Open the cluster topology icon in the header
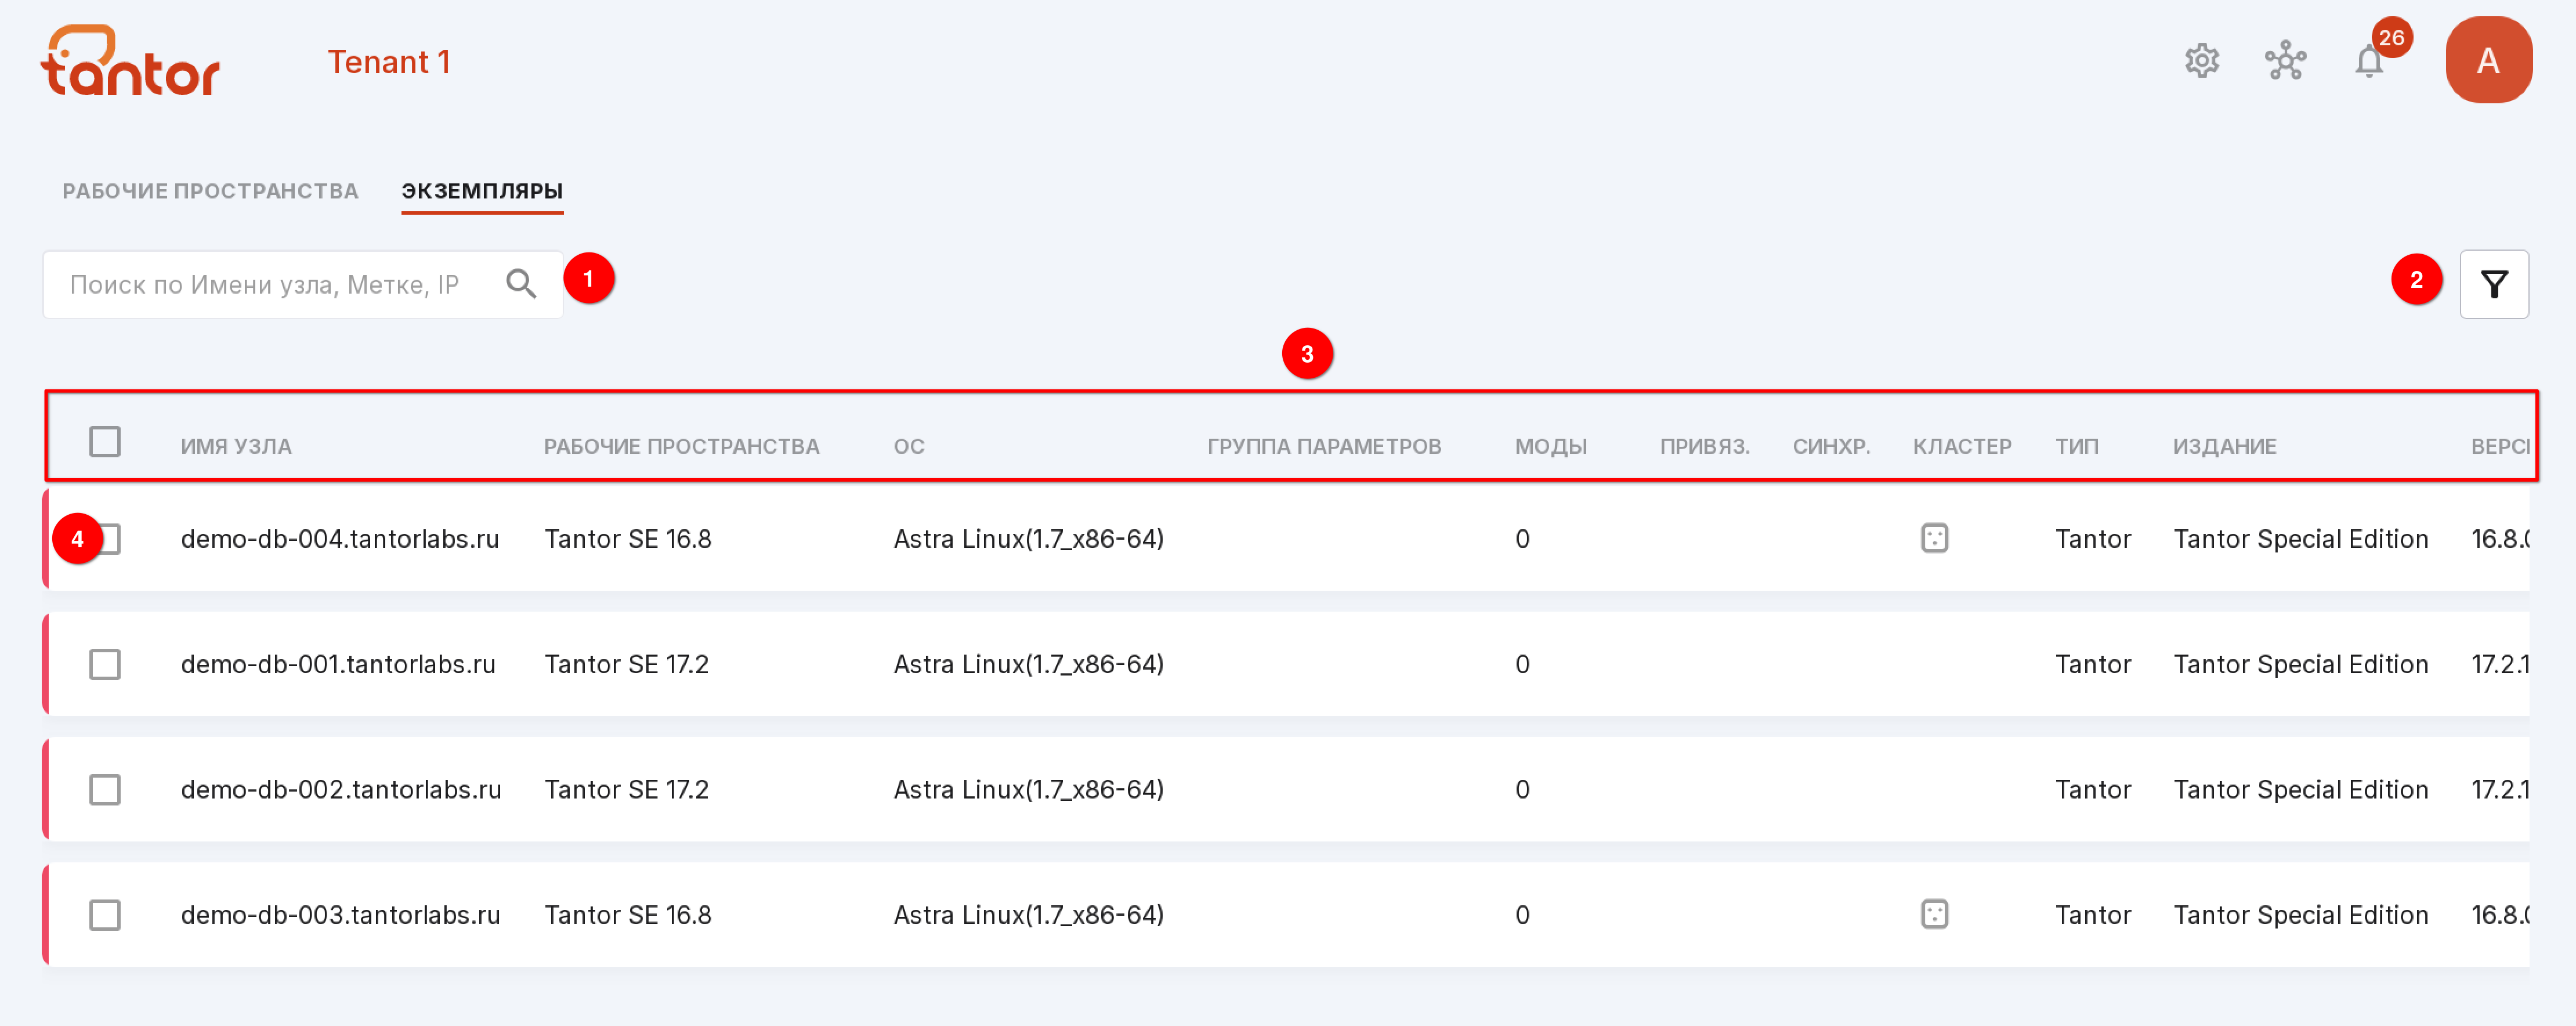2576x1026 pixels. (2285, 61)
